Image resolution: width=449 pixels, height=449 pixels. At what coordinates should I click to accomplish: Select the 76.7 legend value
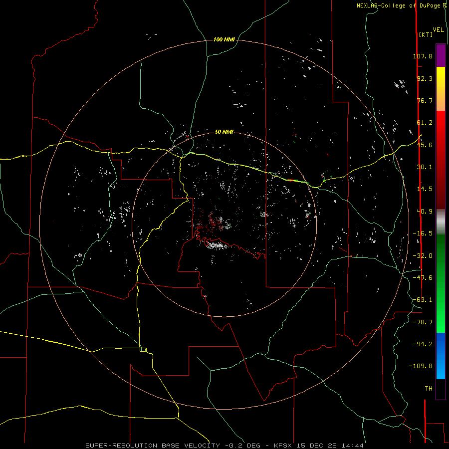[425, 100]
